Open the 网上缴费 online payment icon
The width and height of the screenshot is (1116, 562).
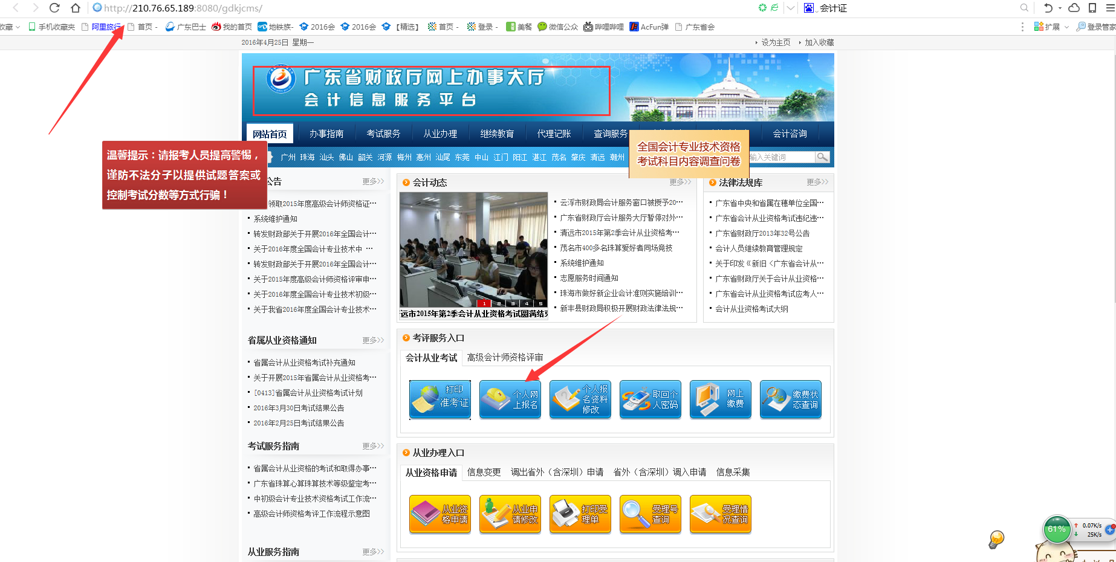pos(720,399)
